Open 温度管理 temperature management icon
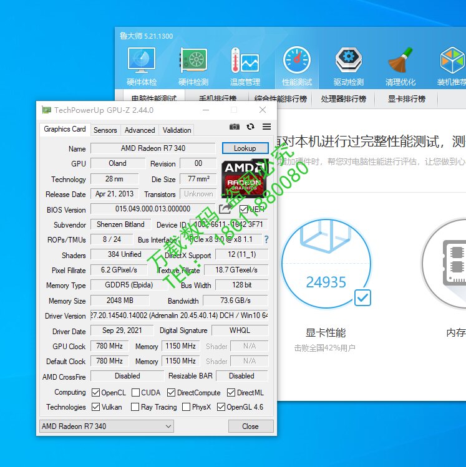This screenshot has width=466, height=467. pos(245,67)
